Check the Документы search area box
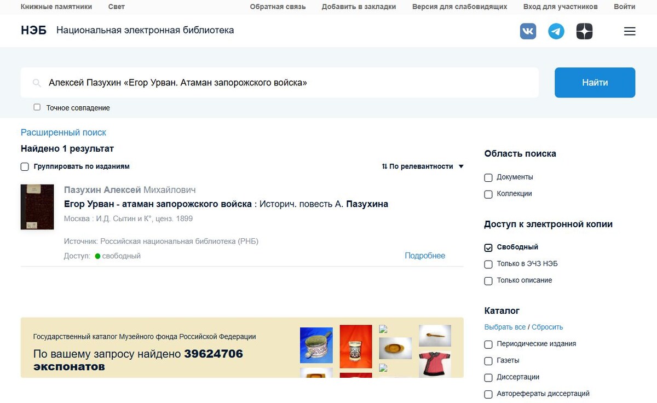 point(488,177)
